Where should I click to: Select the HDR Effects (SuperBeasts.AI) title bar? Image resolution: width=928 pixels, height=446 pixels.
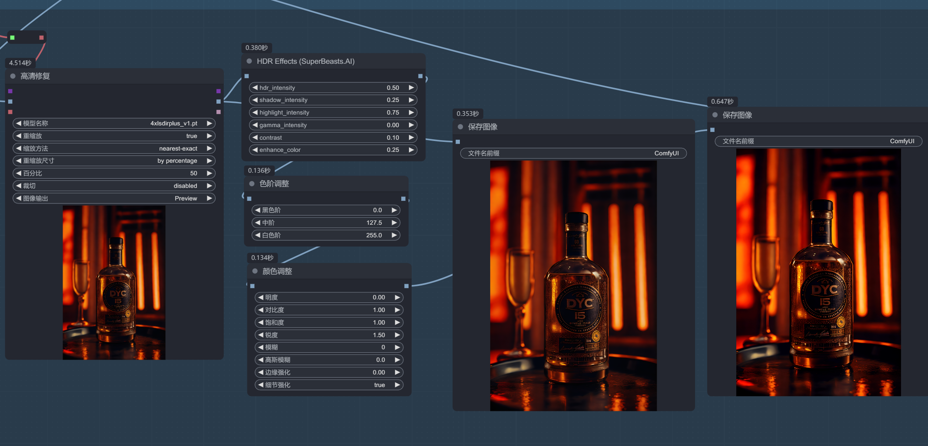(x=333, y=61)
